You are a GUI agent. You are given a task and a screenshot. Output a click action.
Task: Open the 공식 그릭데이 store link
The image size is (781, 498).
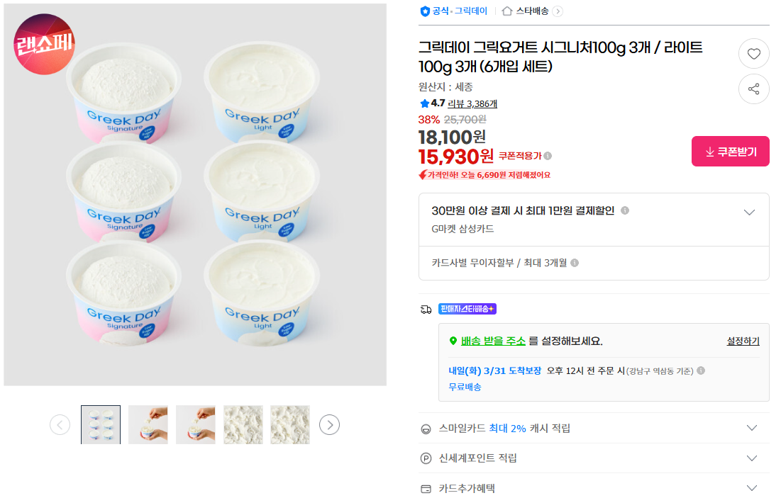pyautogui.click(x=454, y=11)
